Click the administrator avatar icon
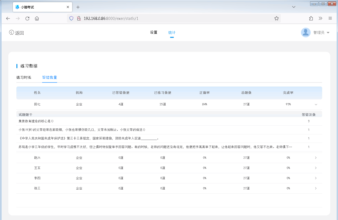 click(306, 32)
